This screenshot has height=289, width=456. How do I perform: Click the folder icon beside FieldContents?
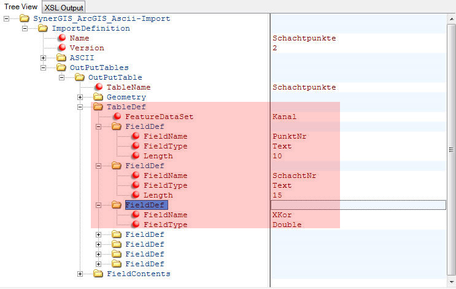99,274
